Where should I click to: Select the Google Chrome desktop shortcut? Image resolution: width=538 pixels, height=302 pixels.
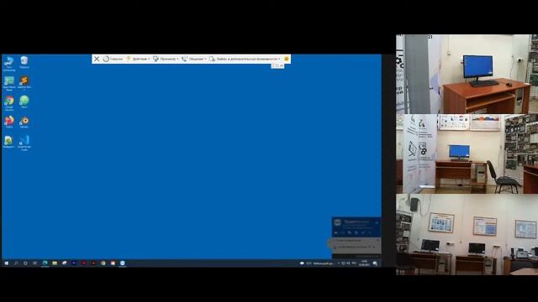[9, 103]
